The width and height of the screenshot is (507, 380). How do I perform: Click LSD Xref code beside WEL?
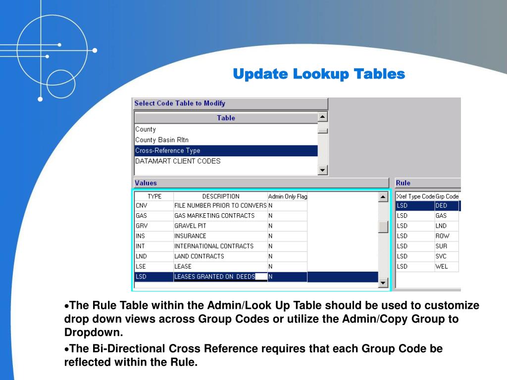pyautogui.click(x=415, y=267)
